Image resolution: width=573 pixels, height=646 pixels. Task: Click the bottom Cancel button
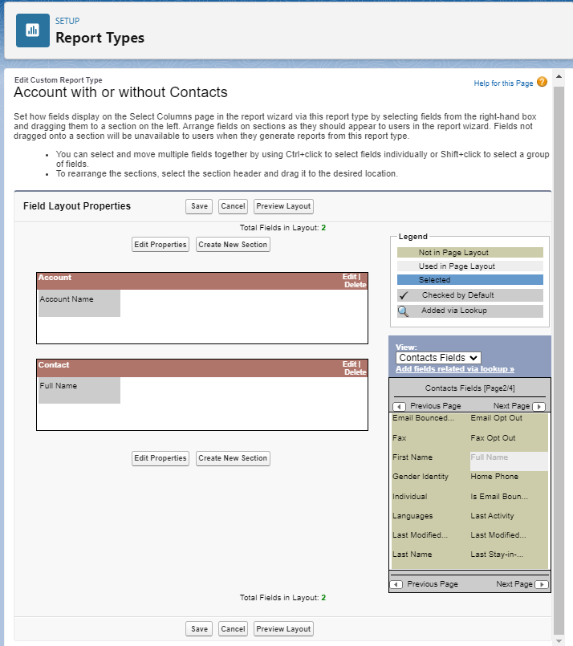pos(233,628)
